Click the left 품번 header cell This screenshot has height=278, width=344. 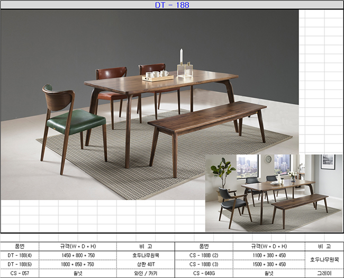(20, 246)
